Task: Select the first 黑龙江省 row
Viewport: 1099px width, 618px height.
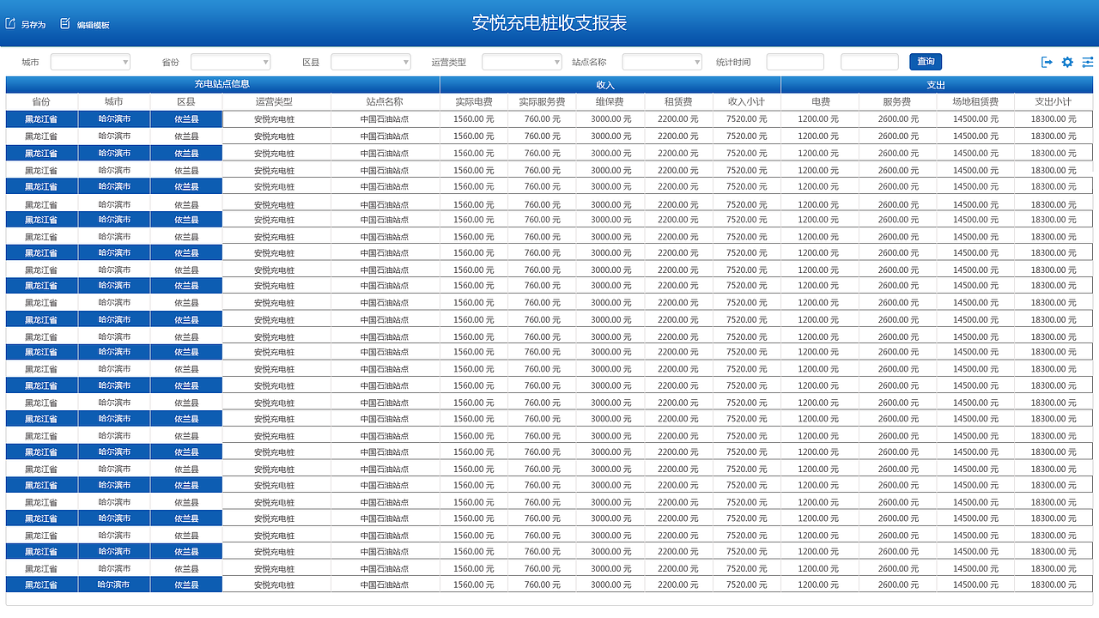Action: (41, 119)
